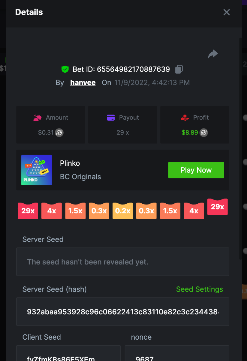Click the Play Now button
Screen dimensions: 247x361
(x=196, y=170)
